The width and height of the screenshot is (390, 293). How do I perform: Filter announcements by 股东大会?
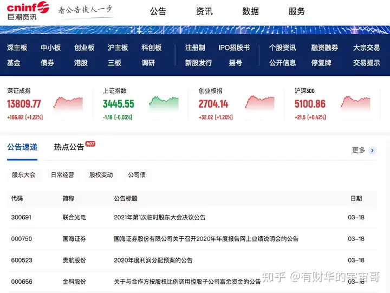pos(24,175)
